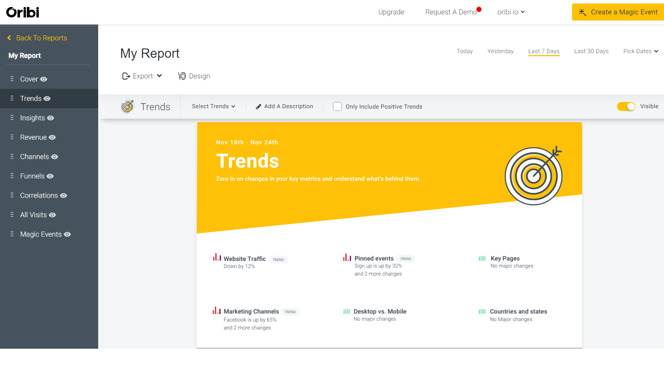
Task: Open the Upgrade link
Action: pyautogui.click(x=391, y=12)
